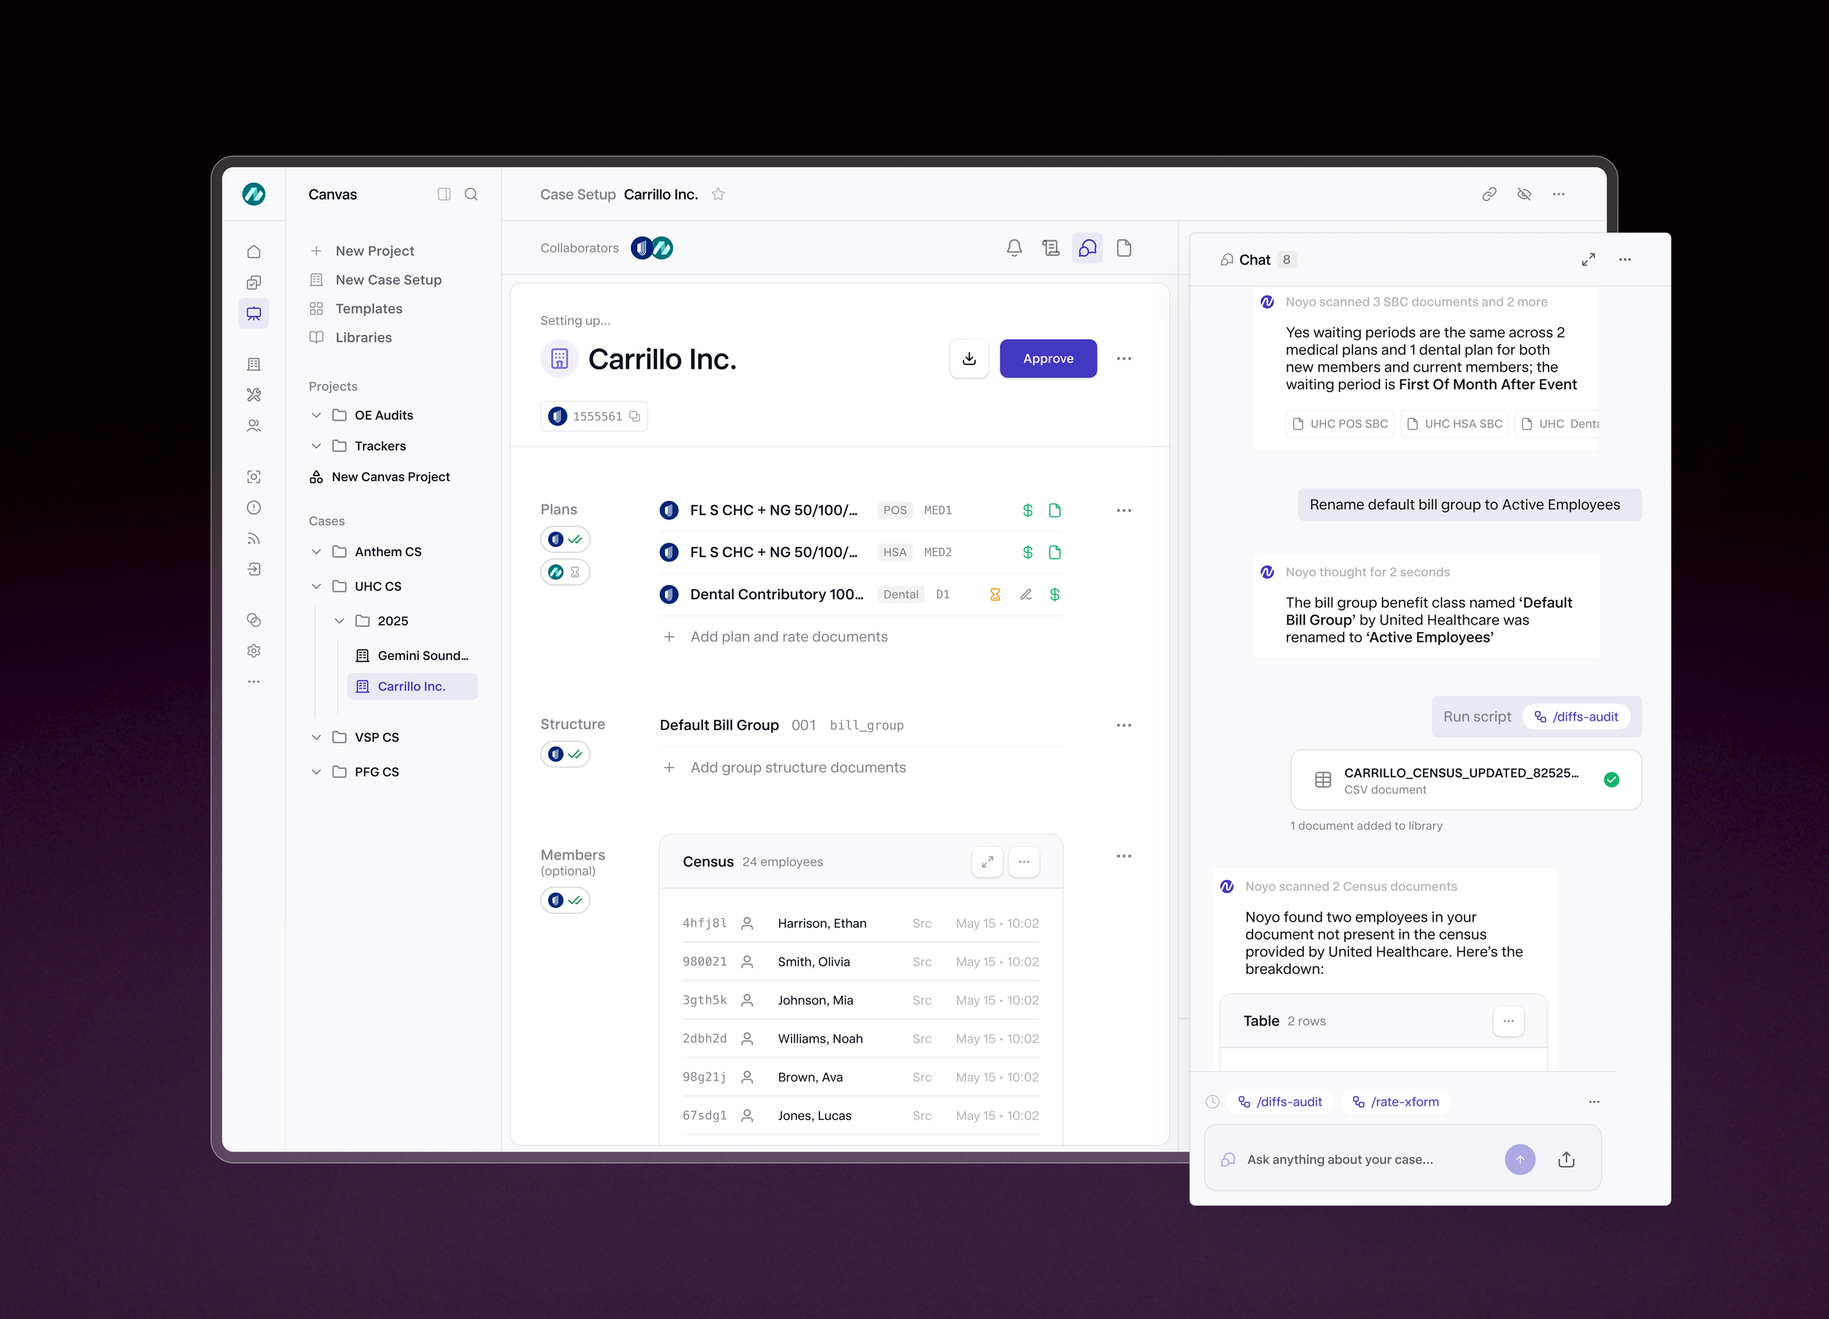Click the copy link icon in header
Screen dimensions: 1829x1319
1489,195
